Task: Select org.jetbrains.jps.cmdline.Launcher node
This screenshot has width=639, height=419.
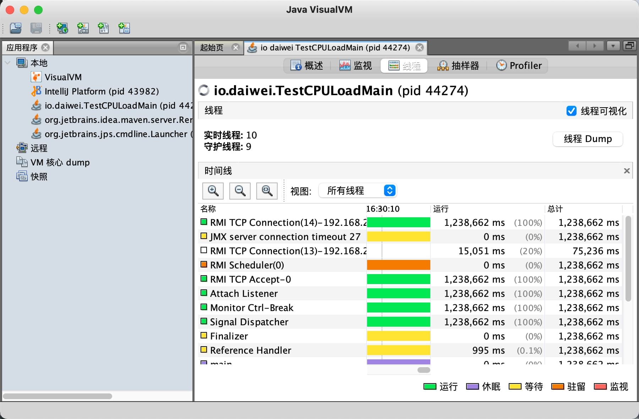Action: (119, 134)
